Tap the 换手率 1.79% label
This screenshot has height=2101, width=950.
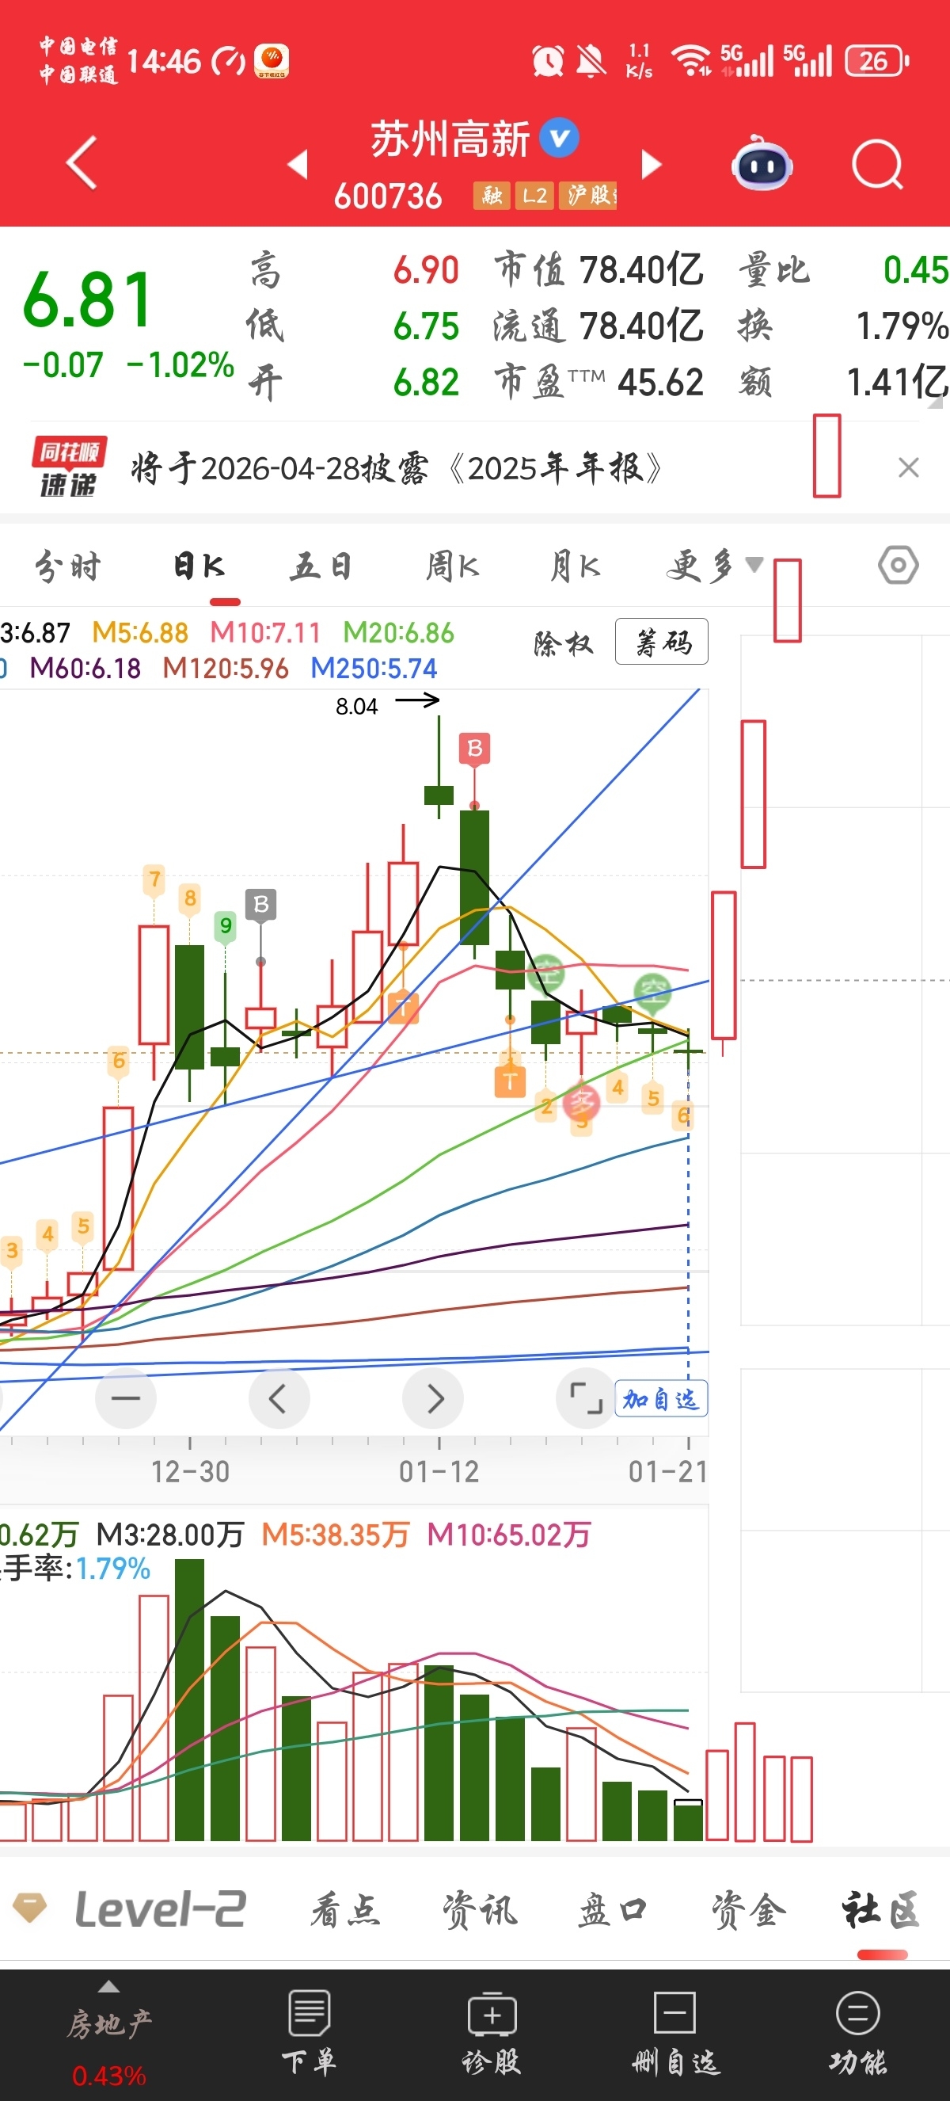(x=75, y=1568)
